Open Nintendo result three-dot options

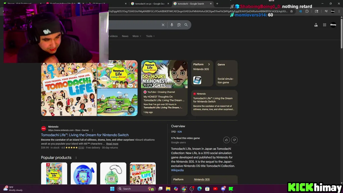92,130
